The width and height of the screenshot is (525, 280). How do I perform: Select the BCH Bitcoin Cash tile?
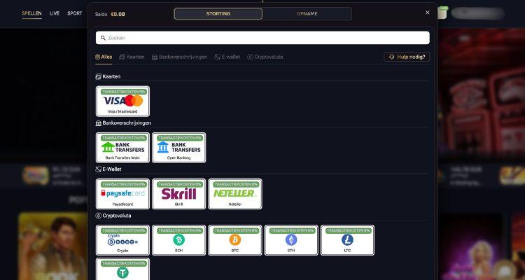(x=178, y=240)
